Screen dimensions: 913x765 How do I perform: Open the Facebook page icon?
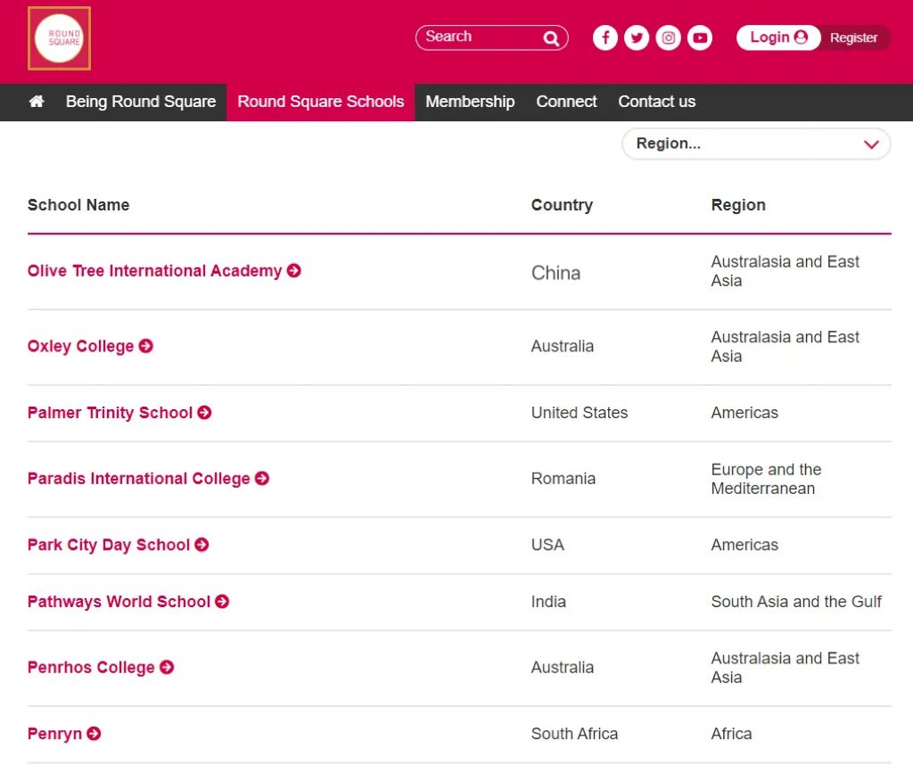(605, 37)
